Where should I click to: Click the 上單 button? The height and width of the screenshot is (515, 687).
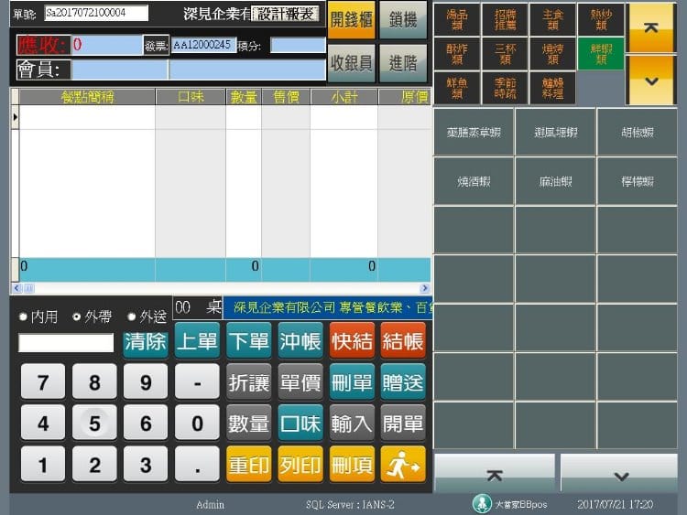click(197, 341)
